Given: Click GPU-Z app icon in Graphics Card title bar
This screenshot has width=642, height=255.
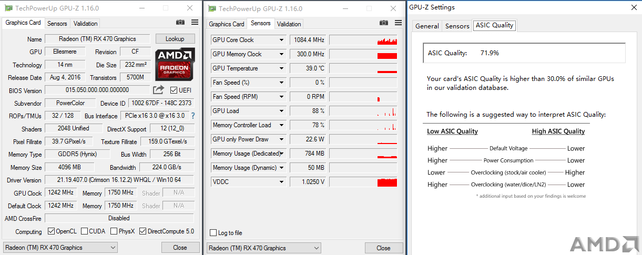Looking at the screenshot, I should (9, 8).
